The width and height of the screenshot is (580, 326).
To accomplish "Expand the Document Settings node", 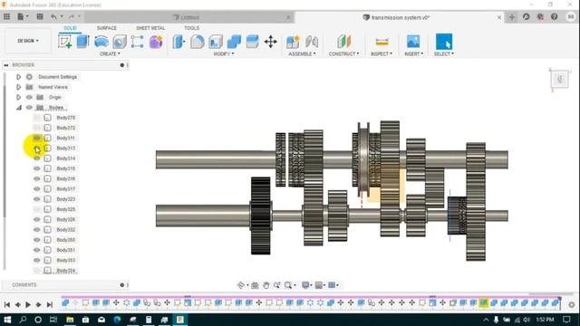I will pyautogui.click(x=18, y=77).
